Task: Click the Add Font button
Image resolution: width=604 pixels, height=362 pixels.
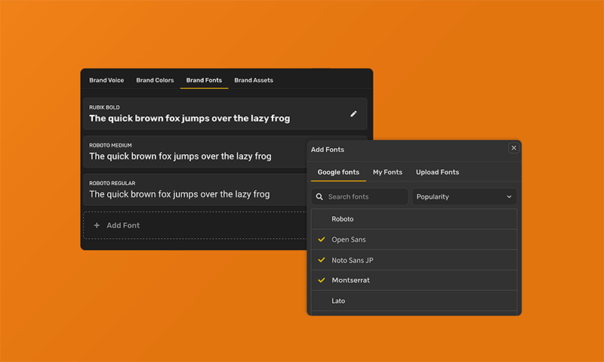Action: (x=122, y=225)
